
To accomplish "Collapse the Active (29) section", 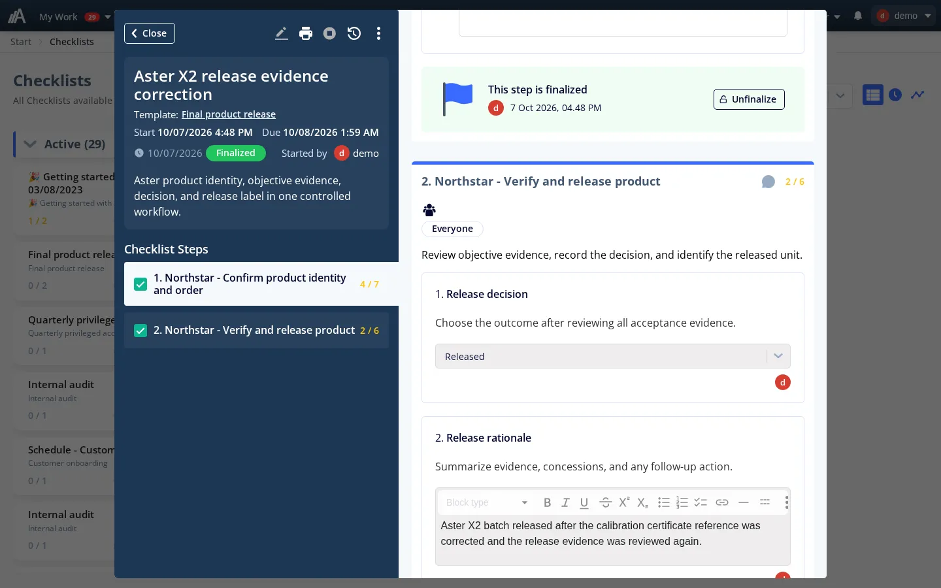I will click(x=30, y=144).
